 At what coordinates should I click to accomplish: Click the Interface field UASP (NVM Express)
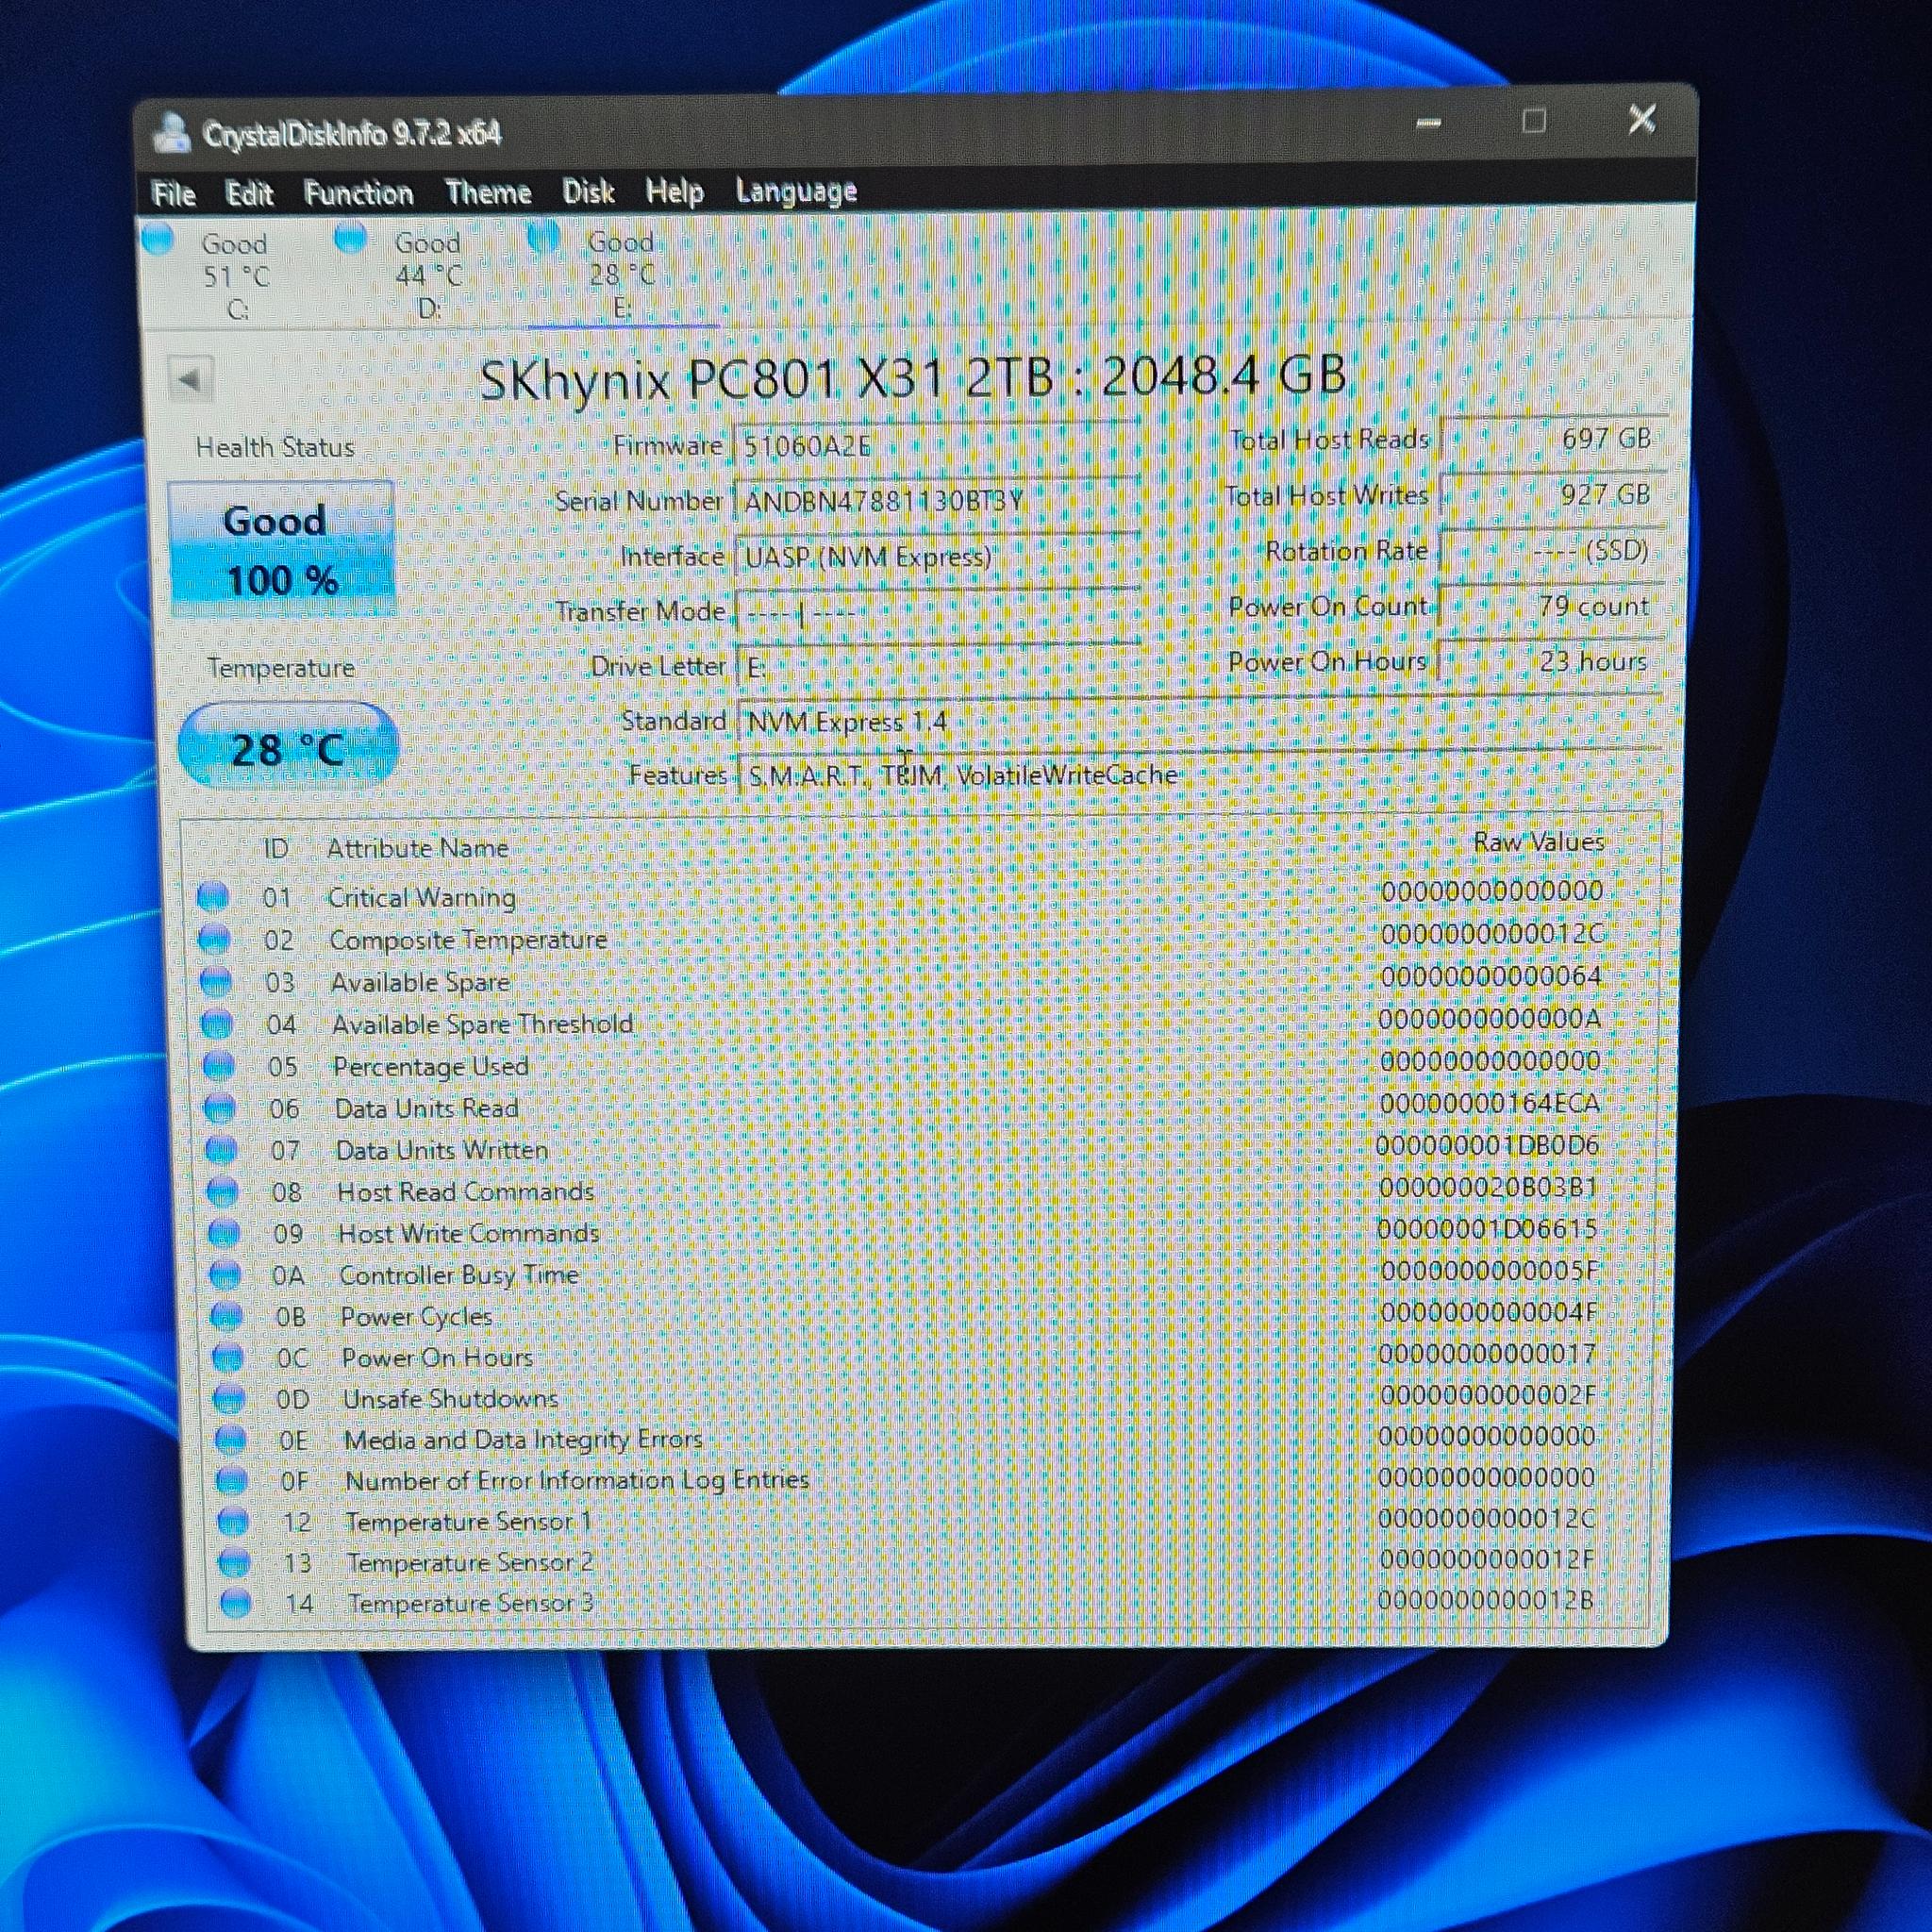936,556
